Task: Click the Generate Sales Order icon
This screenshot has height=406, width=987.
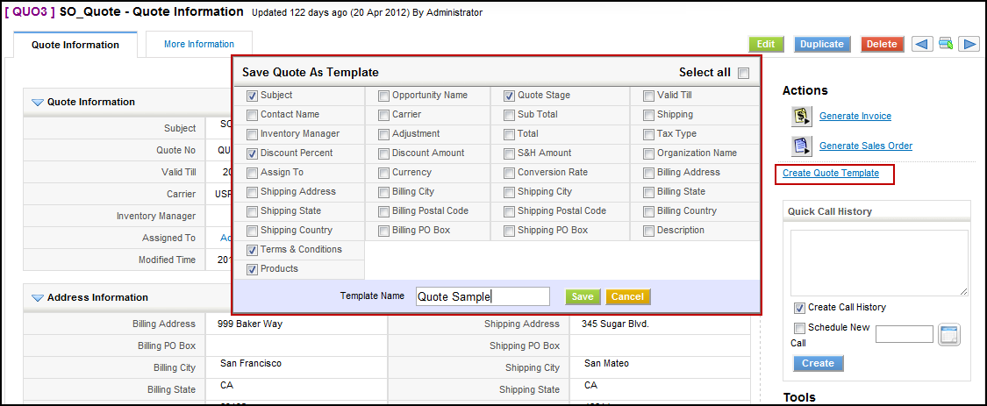Action: pyautogui.click(x=800, y=146)
